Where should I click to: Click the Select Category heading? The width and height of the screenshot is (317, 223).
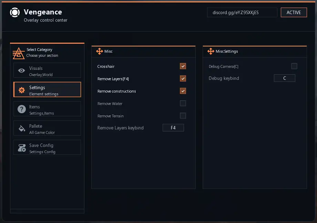coord(39,50)
